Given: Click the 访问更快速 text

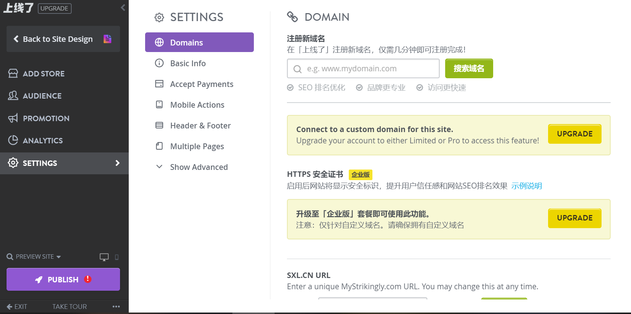Looking at the screenshot, I should click(447, 88).
